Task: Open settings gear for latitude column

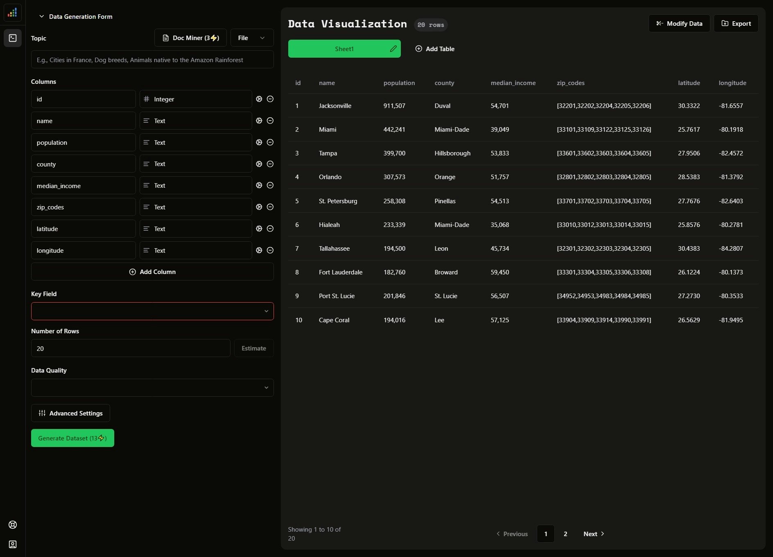Action: pos(259,229)
